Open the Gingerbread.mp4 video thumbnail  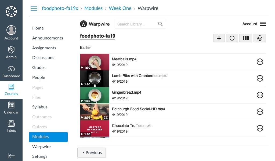coord(95,95)
